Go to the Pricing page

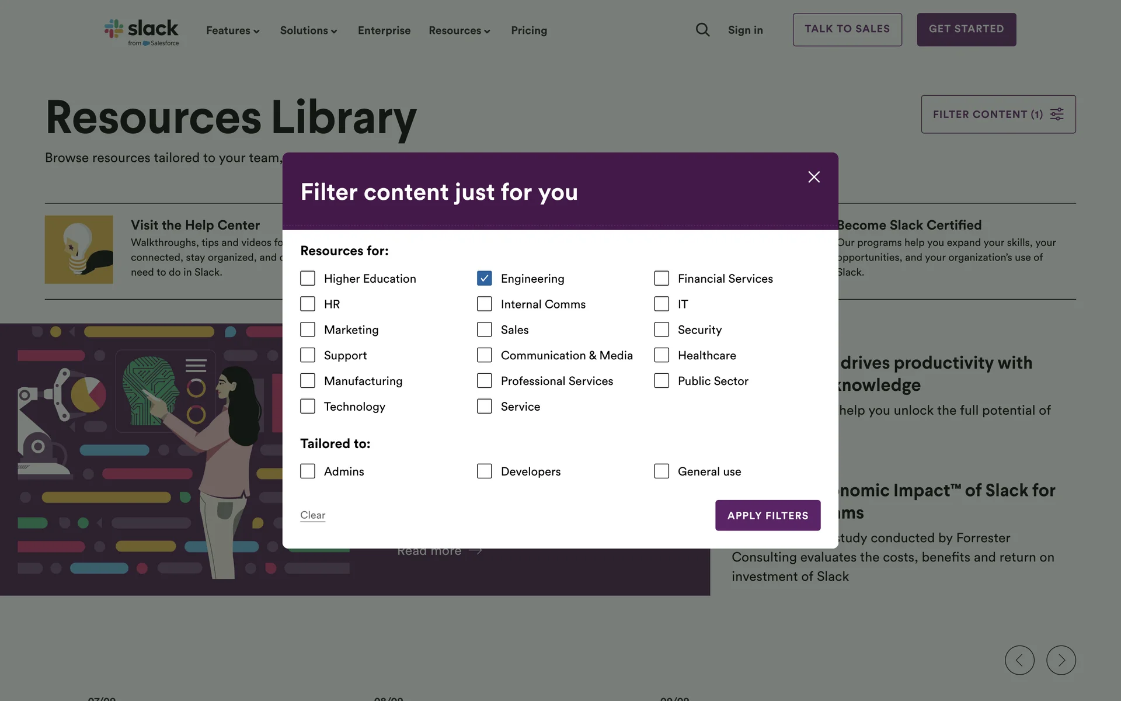(x=529, y=30)
